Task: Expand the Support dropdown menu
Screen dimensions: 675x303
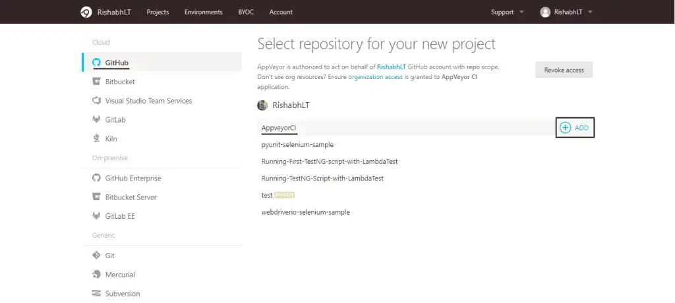Action: coord(507,12)
